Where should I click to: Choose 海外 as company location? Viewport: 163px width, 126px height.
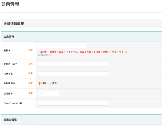tap(50, 83)
